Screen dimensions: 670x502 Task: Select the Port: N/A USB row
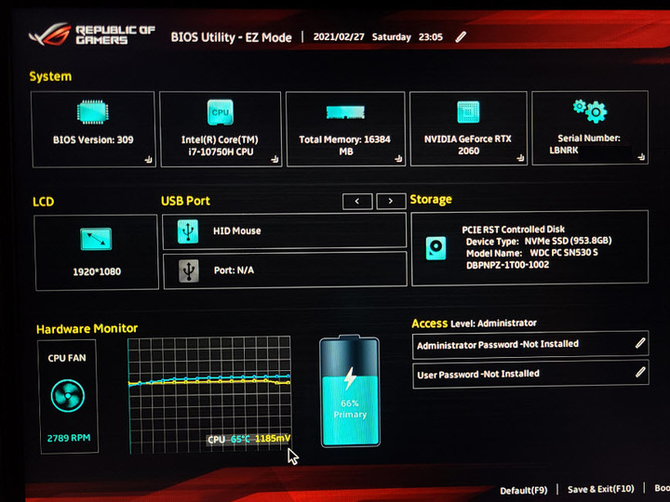285,271
